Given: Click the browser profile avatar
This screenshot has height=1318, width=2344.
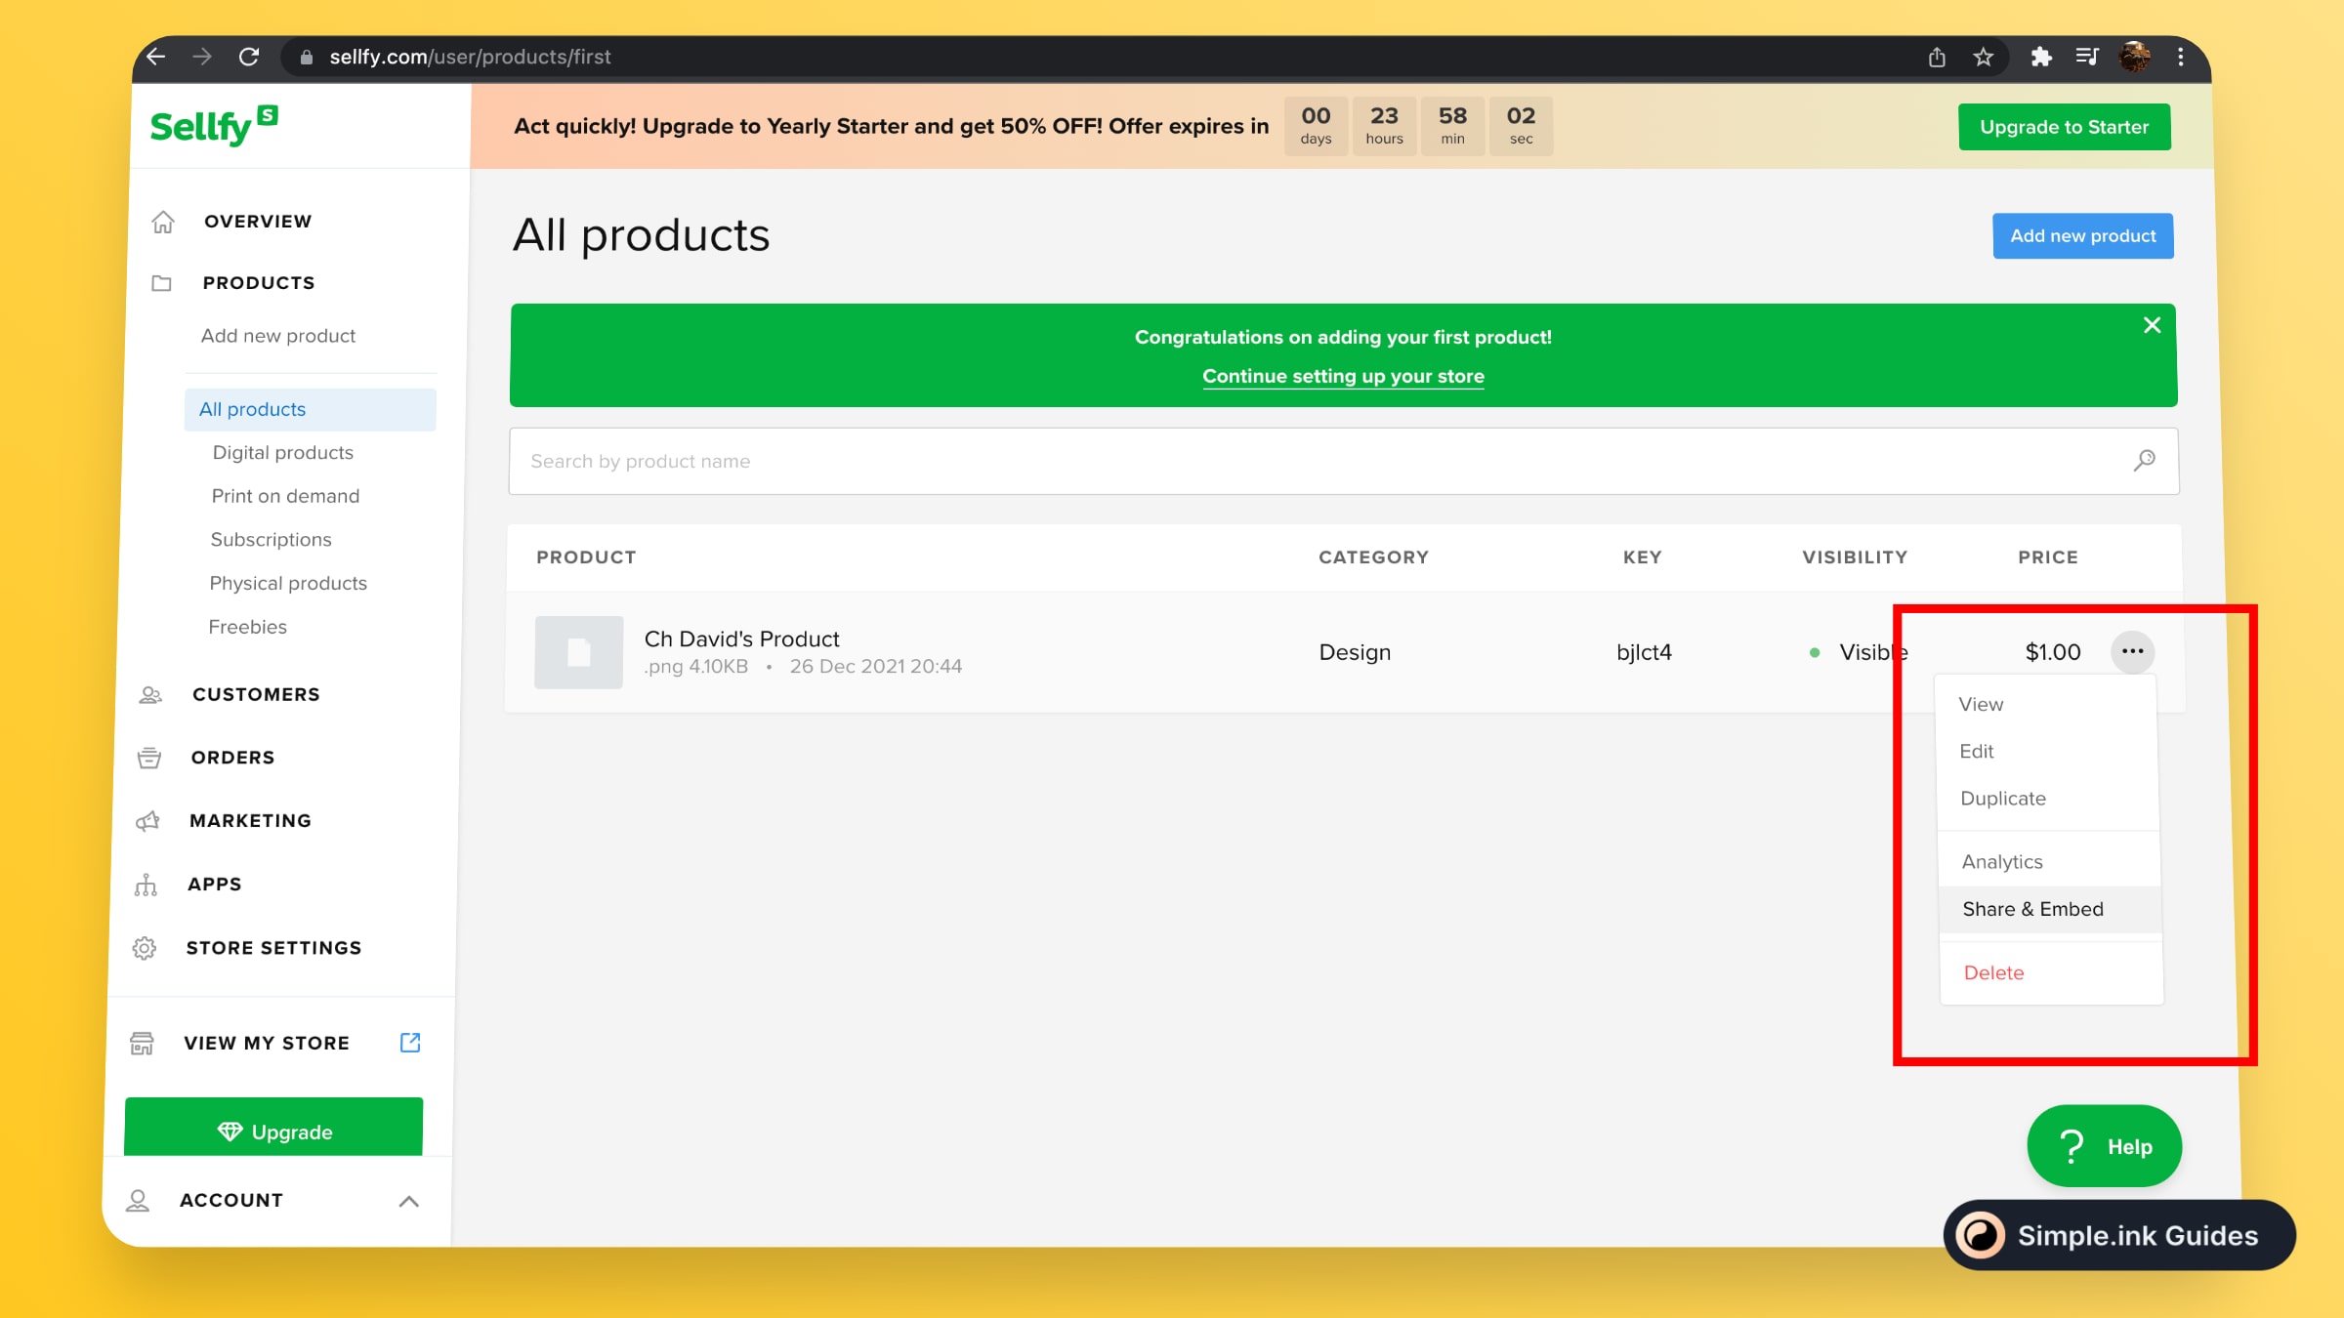Looking at the screenshot, I should [x=2134, y=57].
